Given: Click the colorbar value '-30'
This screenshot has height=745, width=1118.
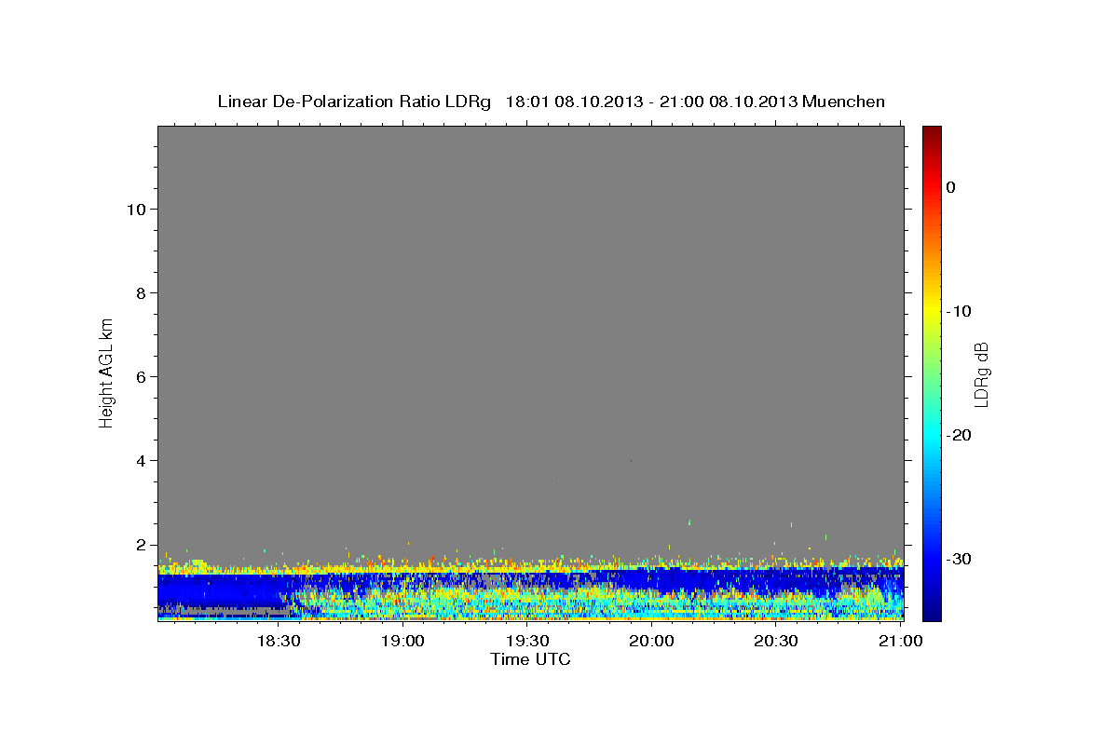Looking at the screenshot, I should (960, 559).
